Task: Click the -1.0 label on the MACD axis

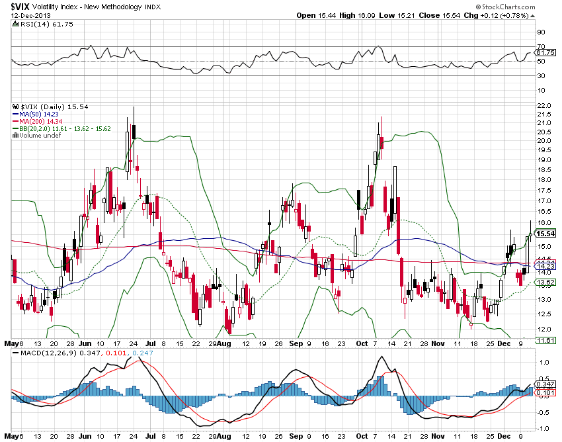Action: point(543,429)
